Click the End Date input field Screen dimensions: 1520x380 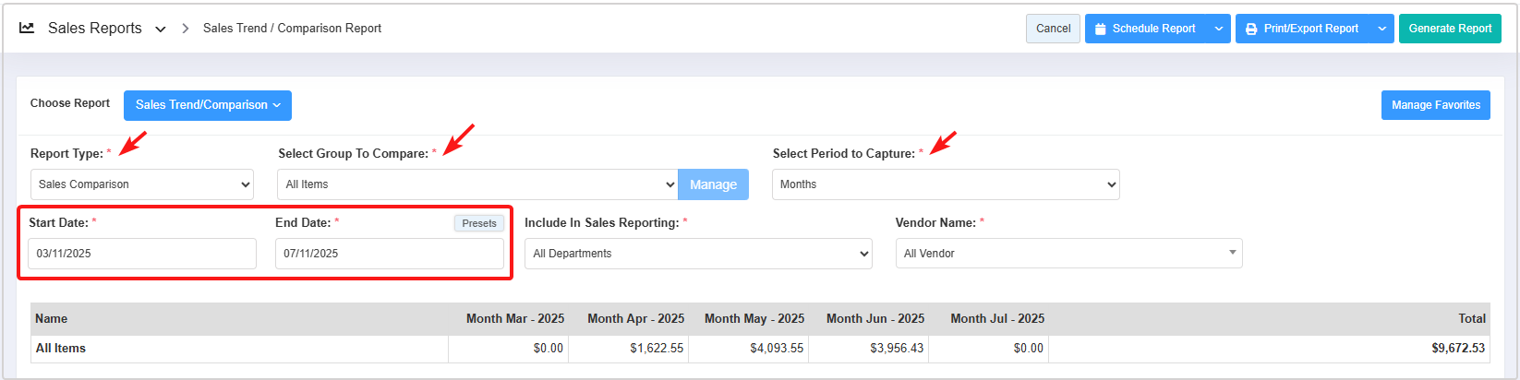point(390,254)
